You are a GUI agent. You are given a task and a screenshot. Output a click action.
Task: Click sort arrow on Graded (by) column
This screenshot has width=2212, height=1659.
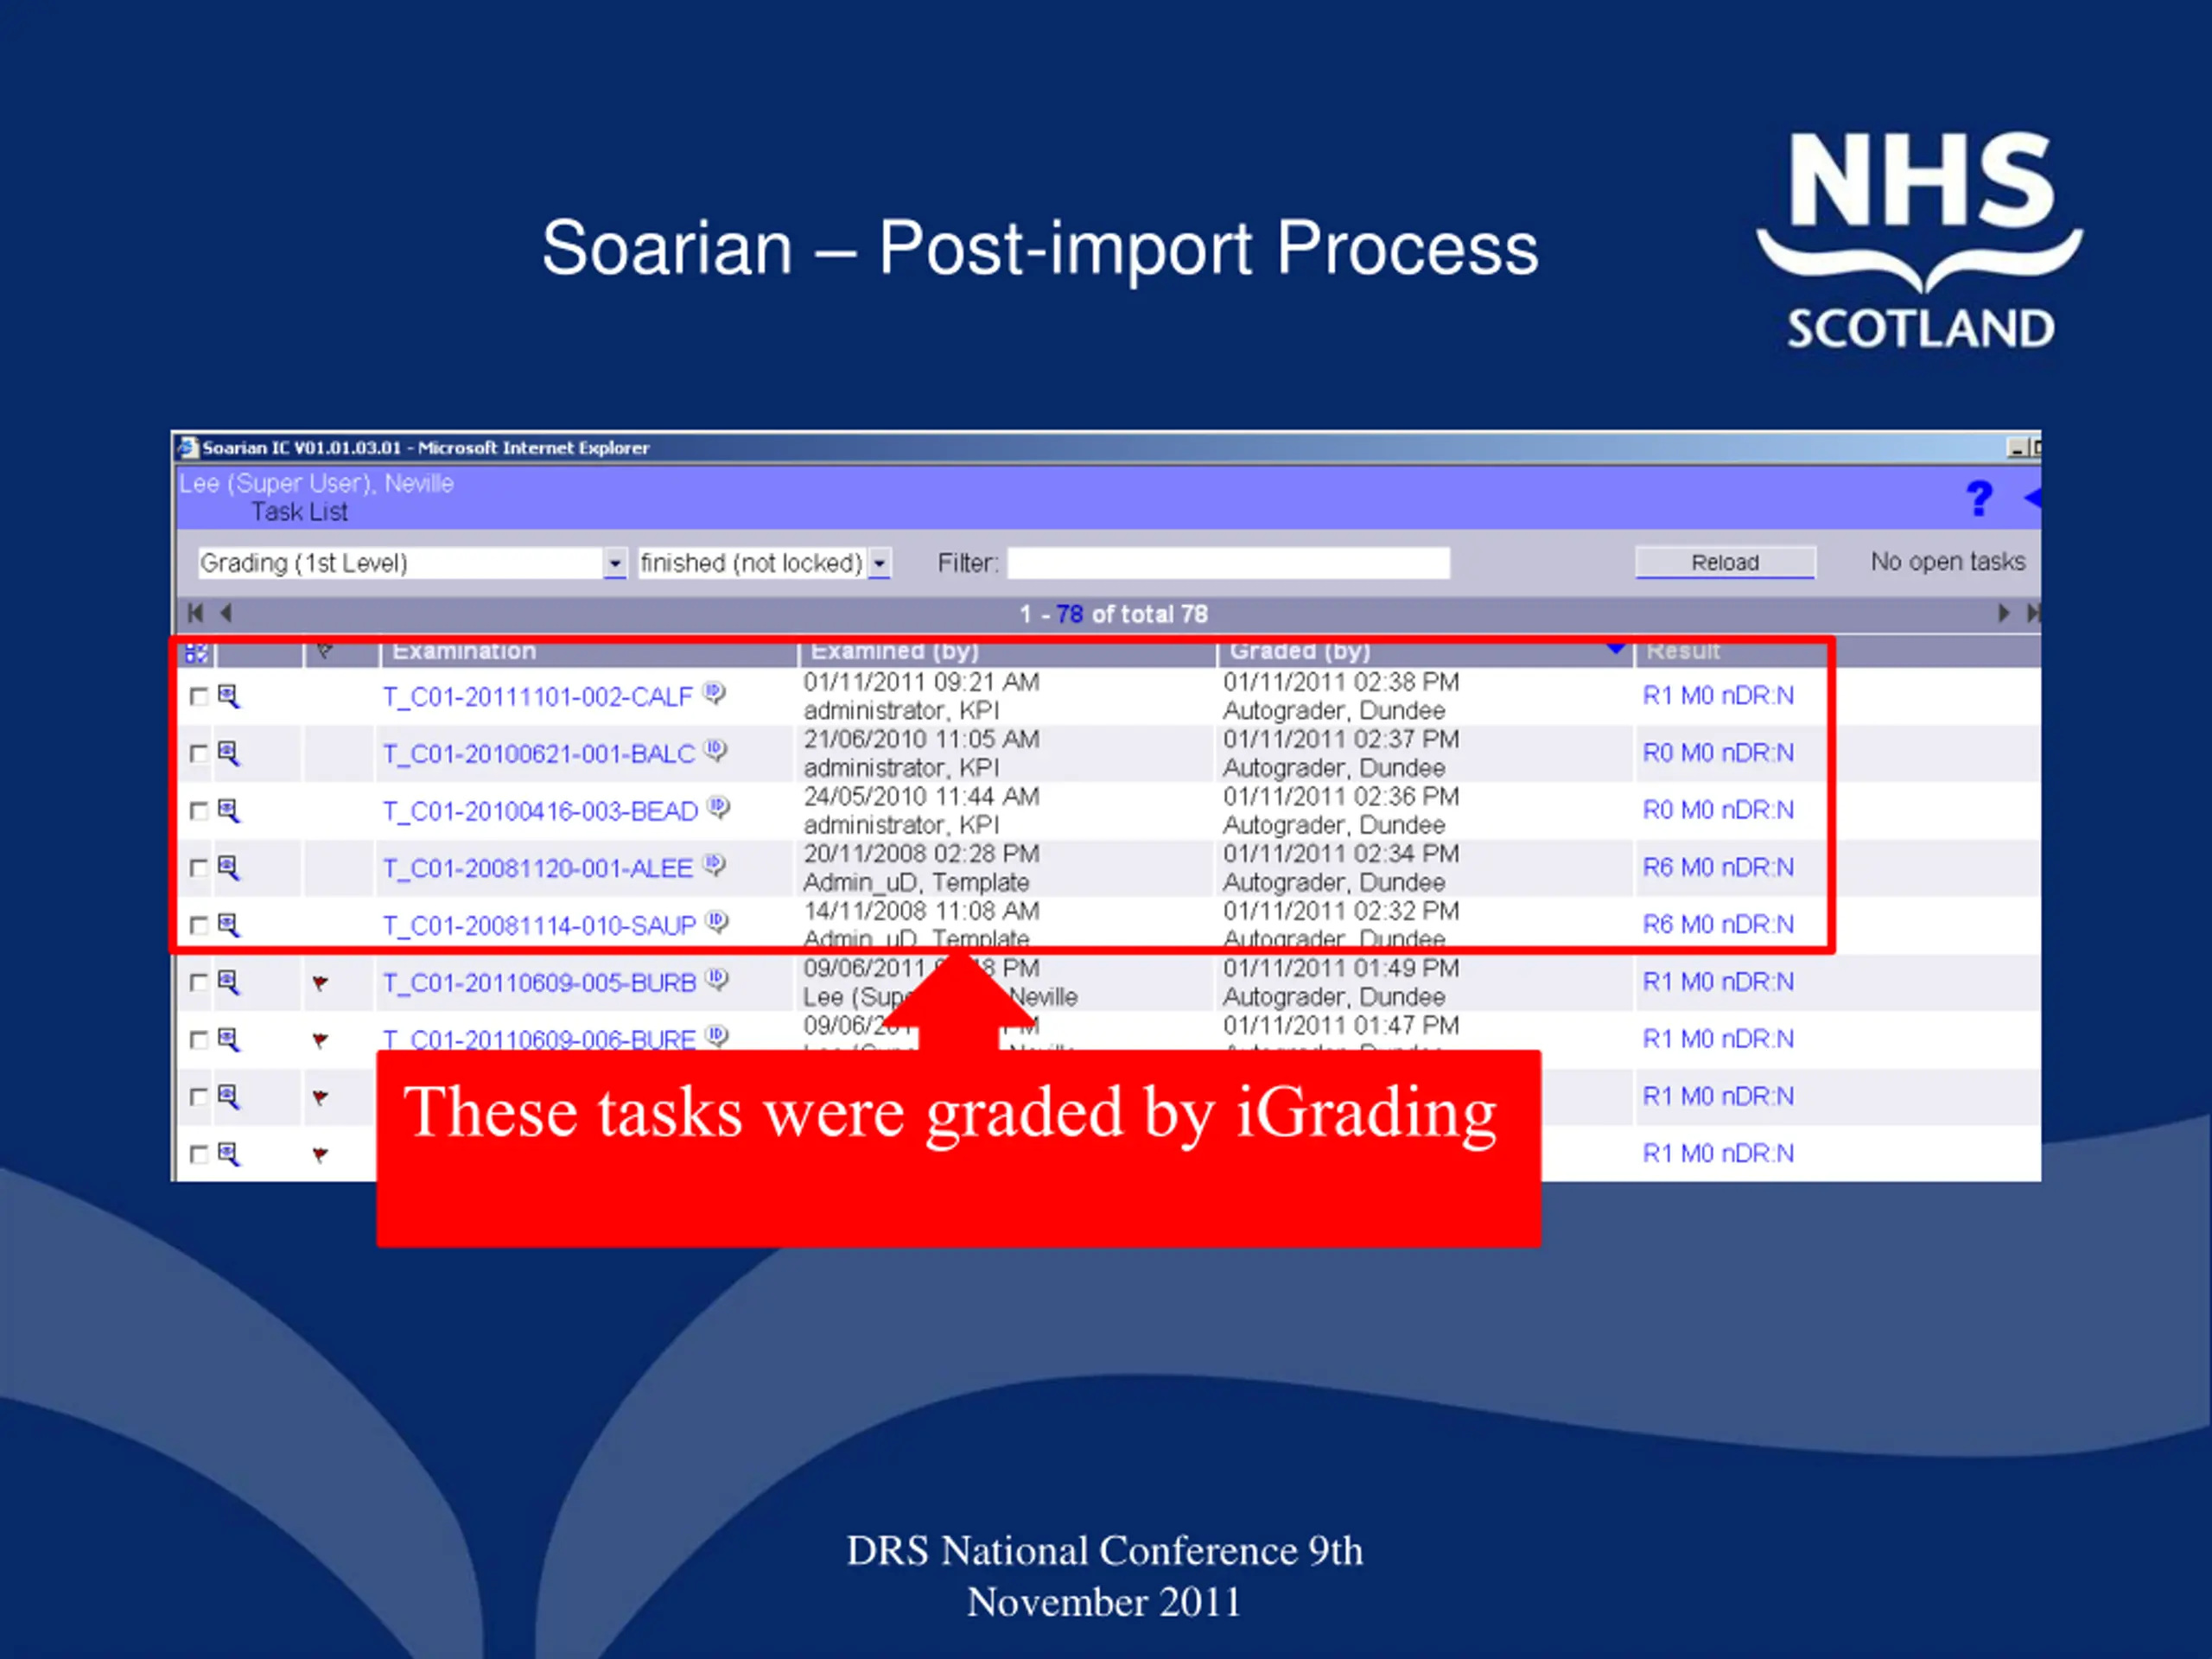(1615, 649)
